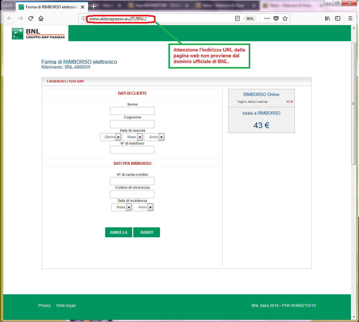Maximize the browser window

pyautogui.click(x=337, y=3)
